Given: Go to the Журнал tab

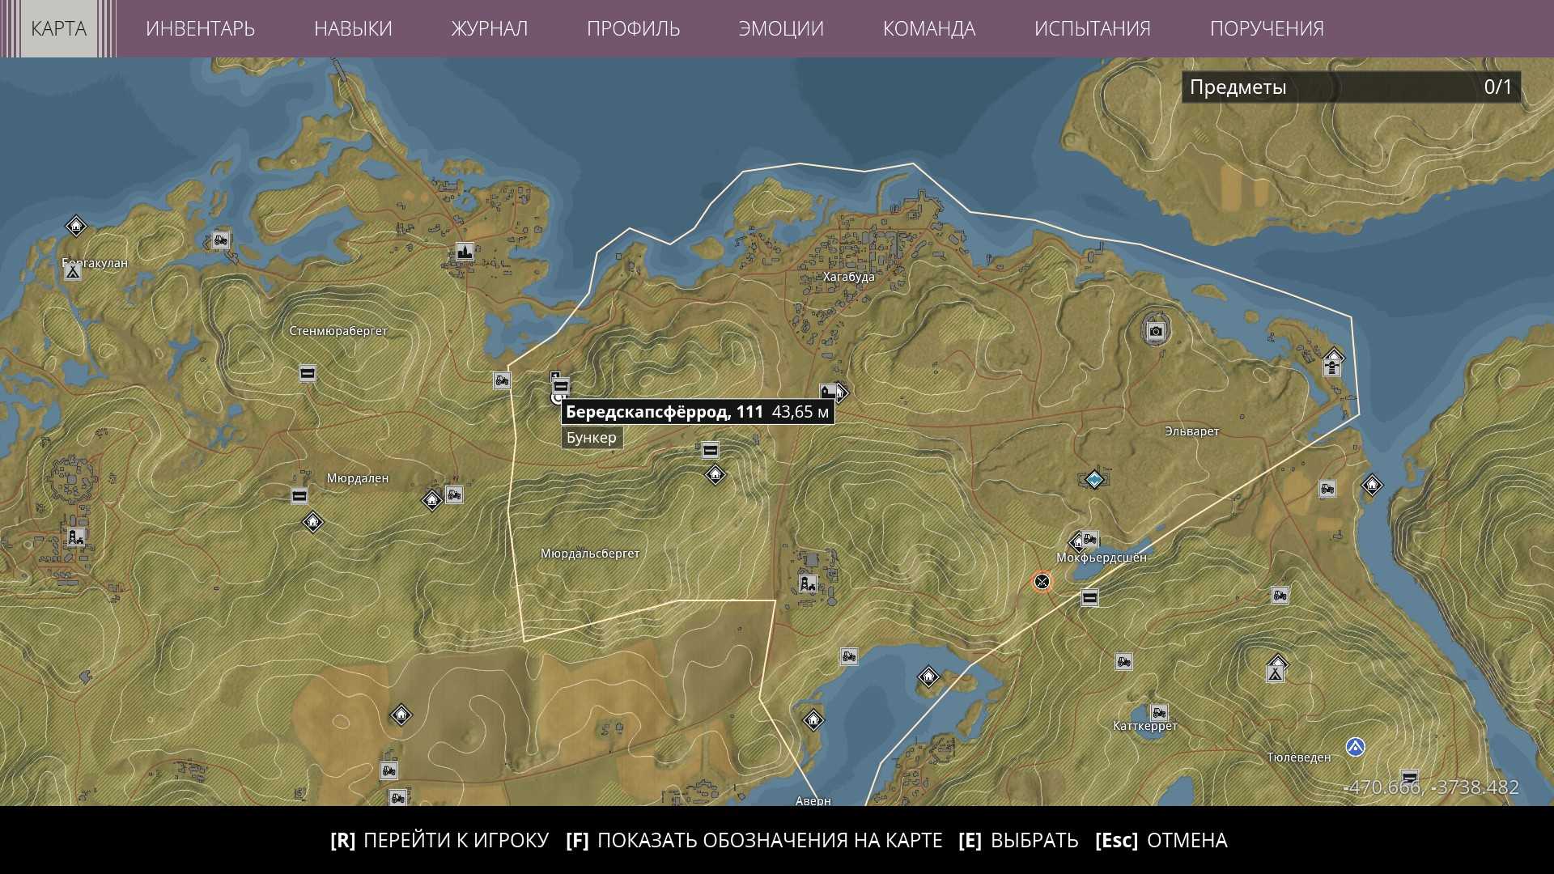Looking at the screenshot, I should pos(489,28).
